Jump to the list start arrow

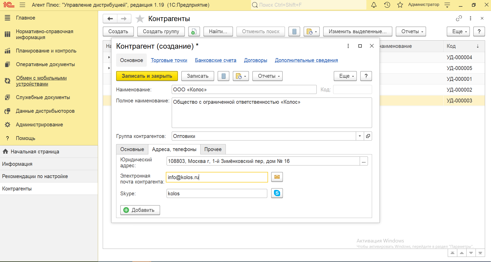[x=452, y=253]
